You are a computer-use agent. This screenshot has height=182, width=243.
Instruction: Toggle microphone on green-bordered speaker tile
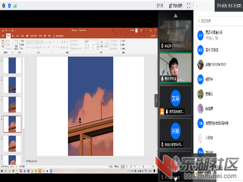tap(162, 79)
